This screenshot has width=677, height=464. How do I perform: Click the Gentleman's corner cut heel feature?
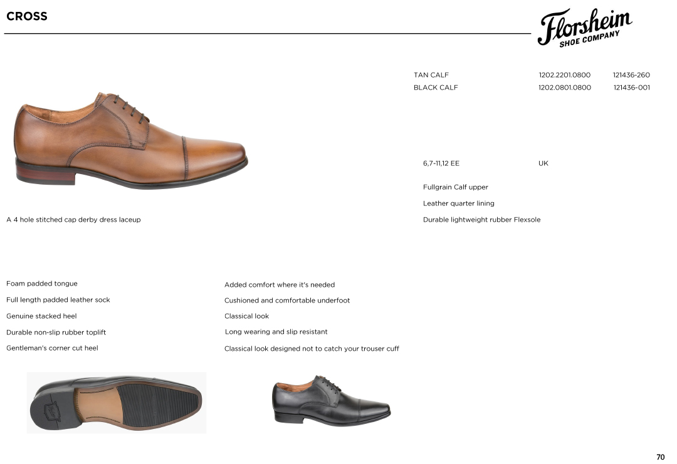[52, 348]
